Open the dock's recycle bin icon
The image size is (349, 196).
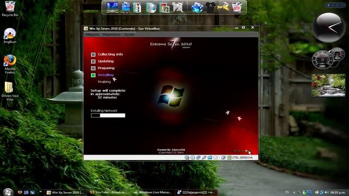[x=237, y=7]
